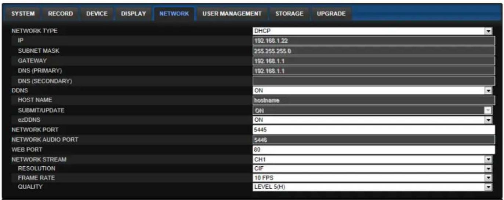Image resolution: width=504 pixels, height=200 pixels.
Task: Click the IP field showing 192.168.1.22
Action: click(374, 41)
